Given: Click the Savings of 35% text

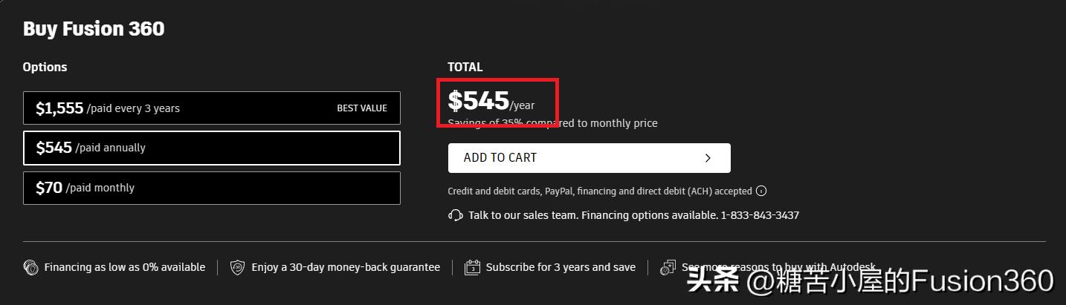Looking at the screenshot, I should tap(552, 123).
